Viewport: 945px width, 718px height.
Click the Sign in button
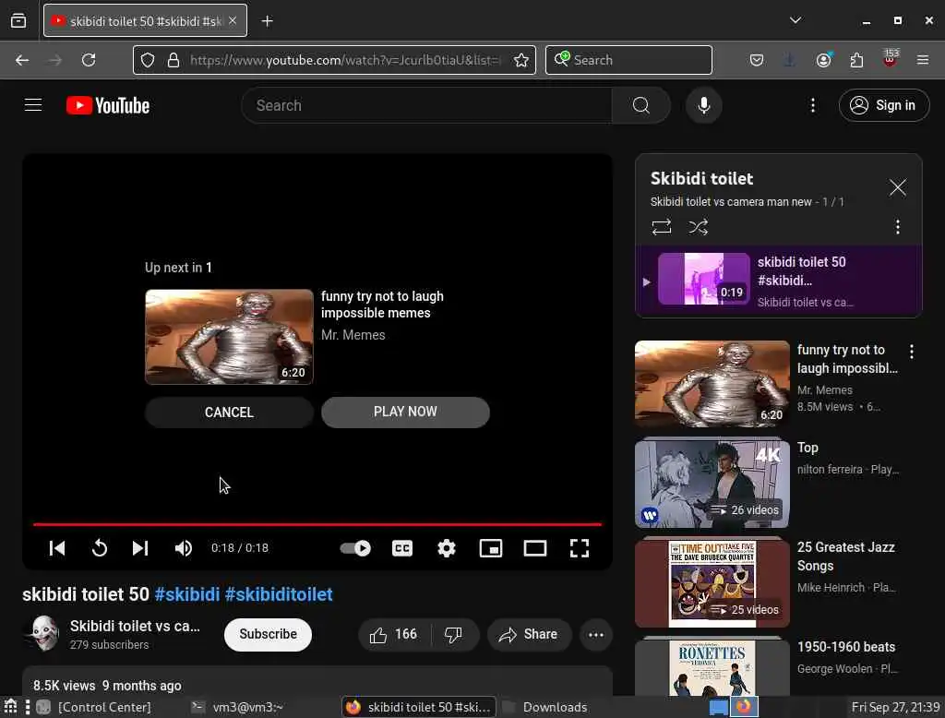[883, 105]
